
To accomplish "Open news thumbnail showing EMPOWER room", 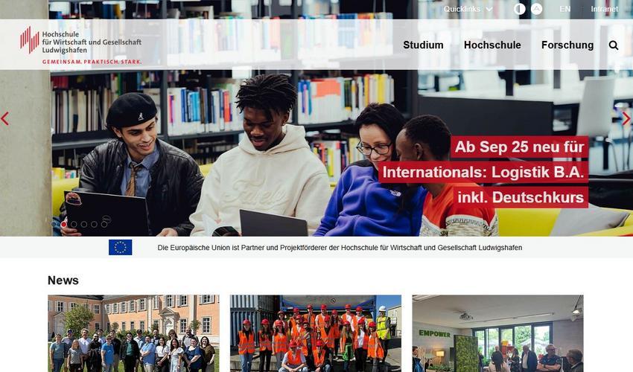I will pyautogui.click(x=497, y=333).
